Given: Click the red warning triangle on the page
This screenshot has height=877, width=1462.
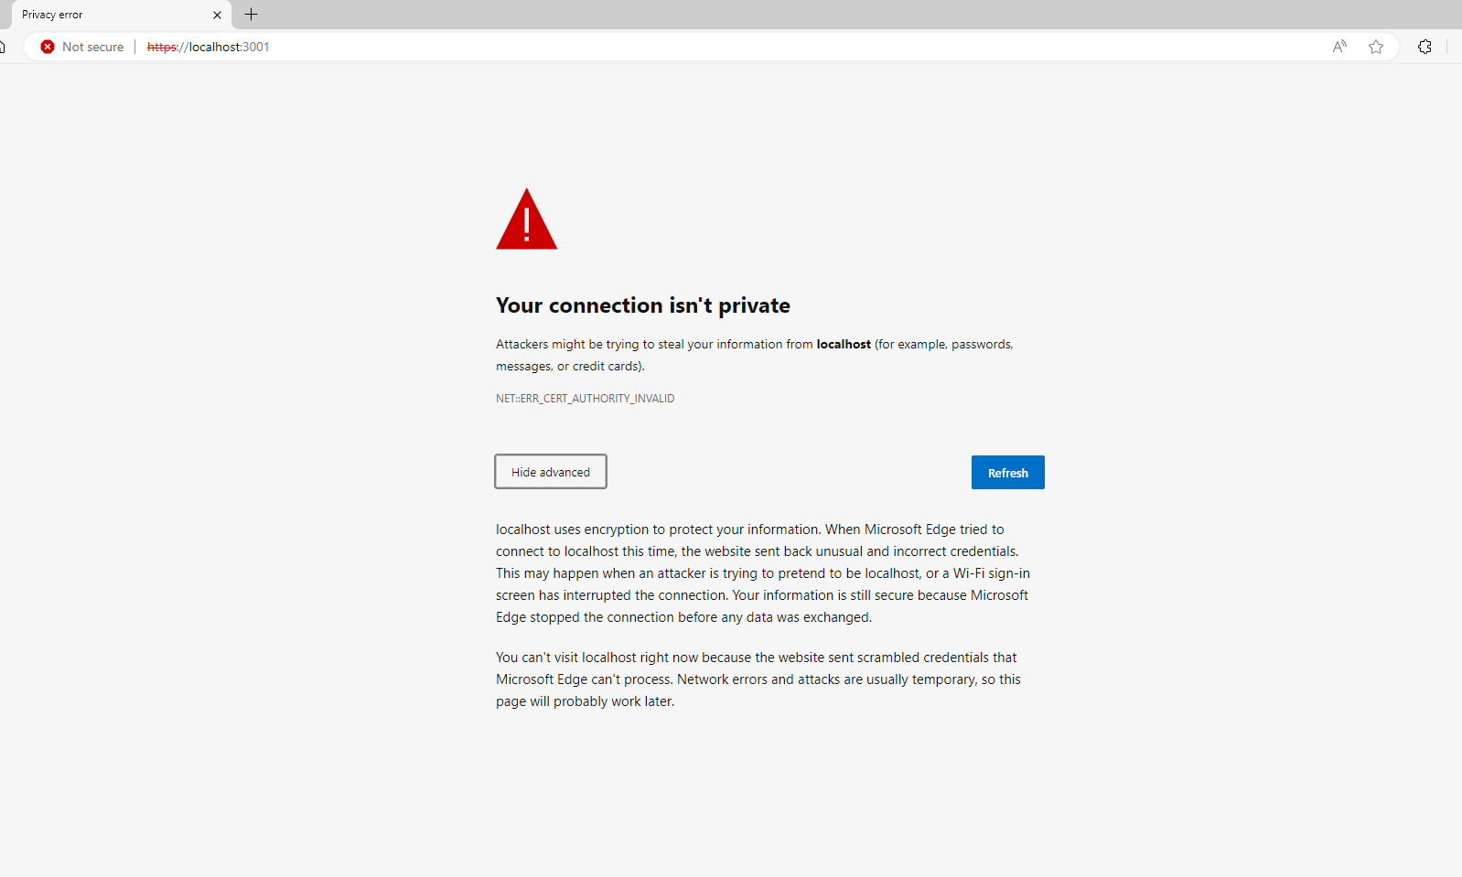Looking at the screenshot, I should pos(526,220).
